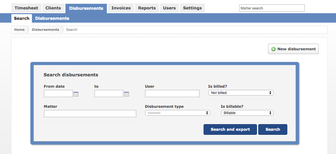Open the Disbursement type dropdown
Image resolution: width=336 pixels, height=154 pixels.
click(x=177, y=113)
